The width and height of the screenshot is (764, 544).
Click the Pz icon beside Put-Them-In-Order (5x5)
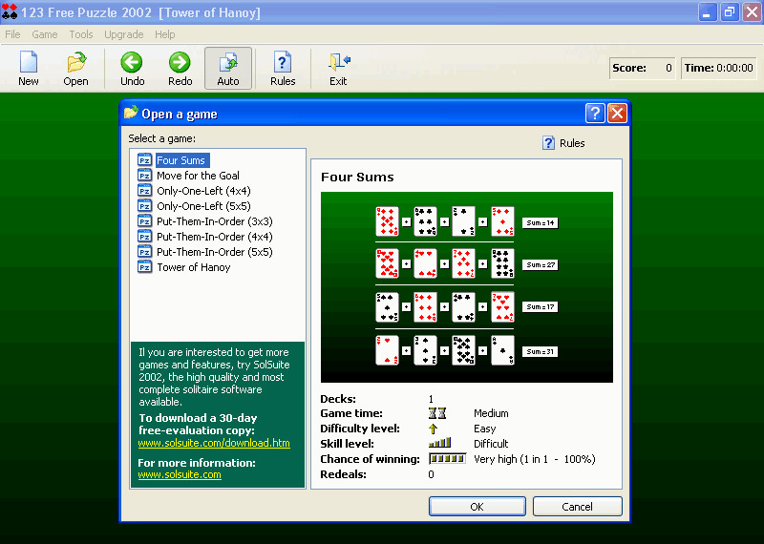145,252
